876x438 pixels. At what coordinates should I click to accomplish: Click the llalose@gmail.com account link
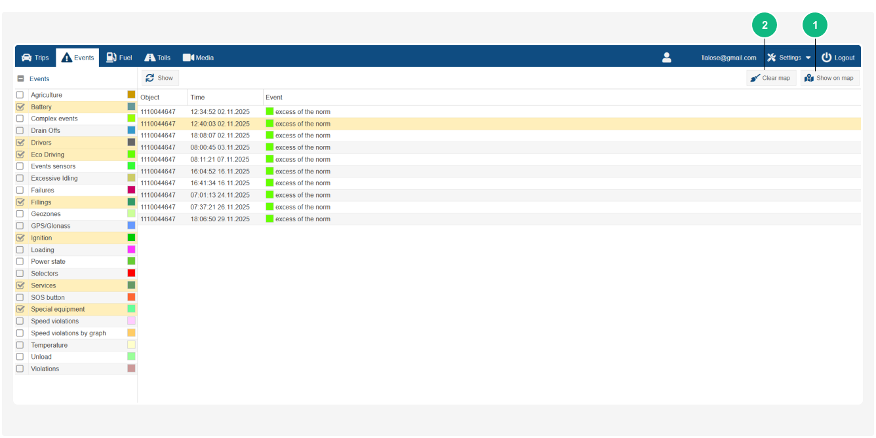(728, 58)
